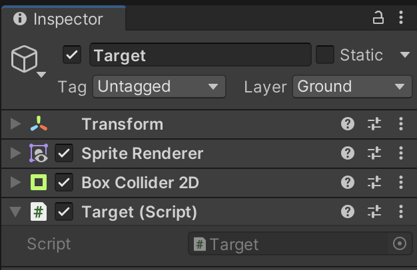
Task: Click the Inspector lock icon
Action: tap(378, 19)
